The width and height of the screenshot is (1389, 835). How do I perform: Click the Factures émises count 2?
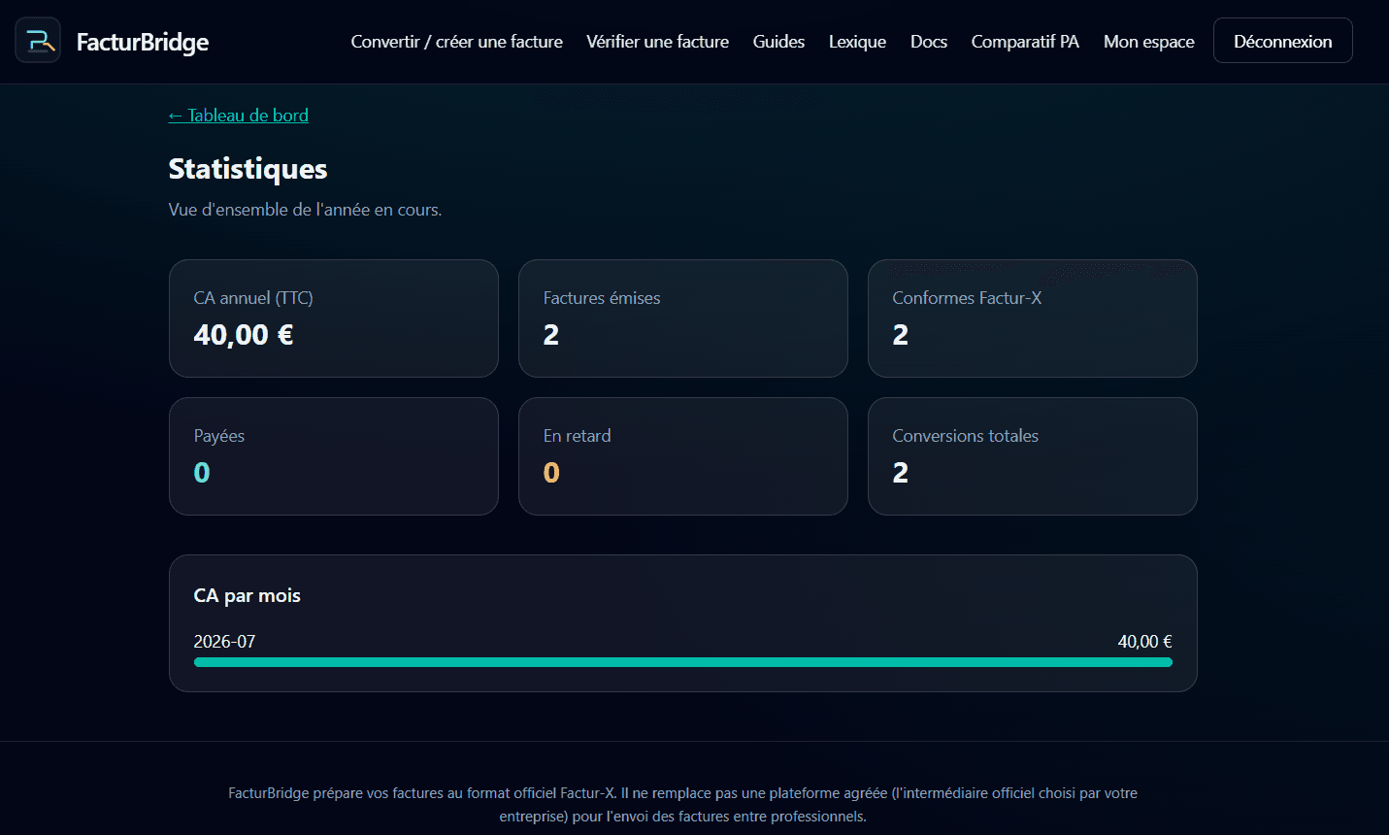point(551,335)
